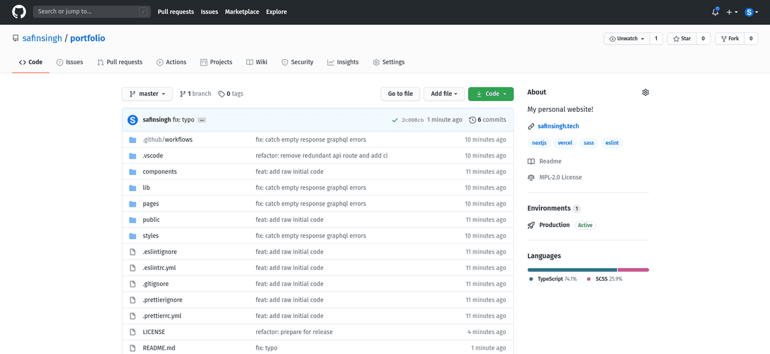Select the nextjs topic tag

[539, 143]
